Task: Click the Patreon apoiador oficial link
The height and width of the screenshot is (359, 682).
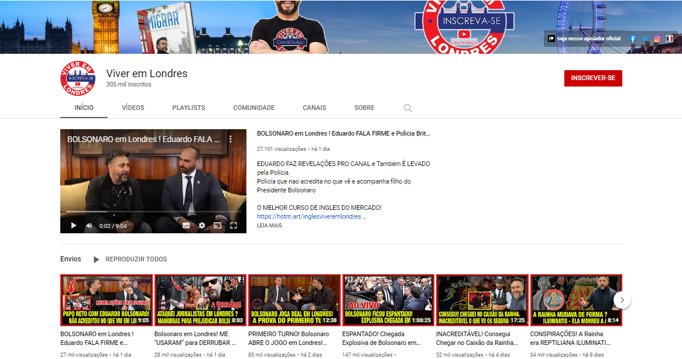Action: pyautogui.click(x=584, y=39)
